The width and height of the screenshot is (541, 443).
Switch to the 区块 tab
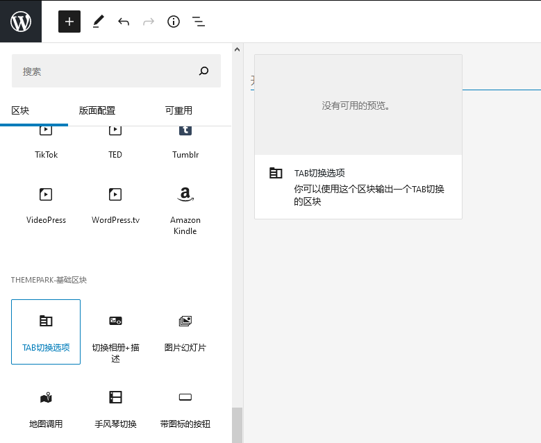click(20, 110)
